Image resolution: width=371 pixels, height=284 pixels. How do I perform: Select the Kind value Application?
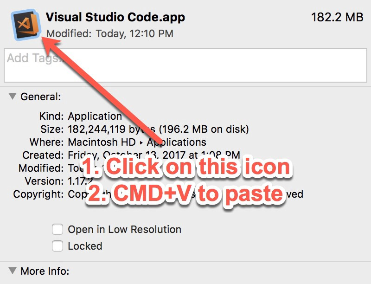pyautogui.click(x=95, y=116)
